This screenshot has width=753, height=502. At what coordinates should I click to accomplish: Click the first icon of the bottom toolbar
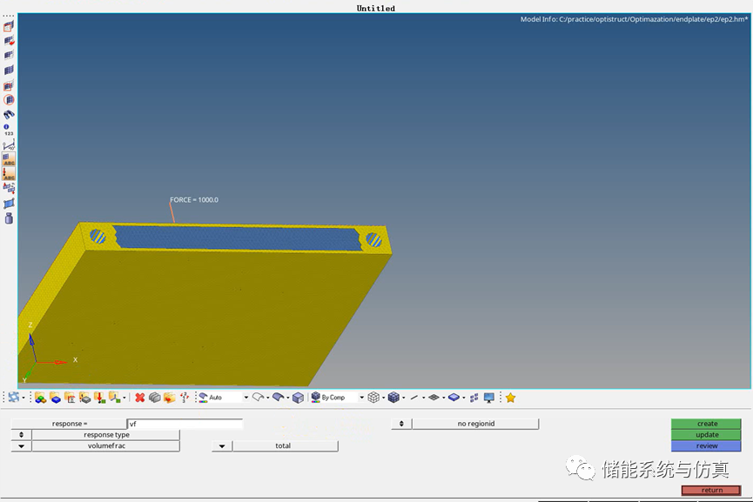point(14,398)
